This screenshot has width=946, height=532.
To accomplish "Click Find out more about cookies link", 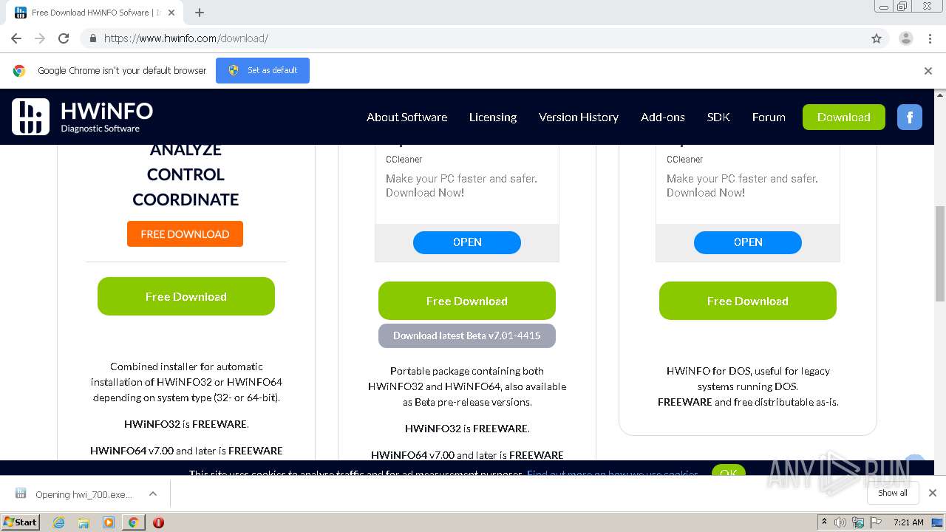I will coord(613,474).
